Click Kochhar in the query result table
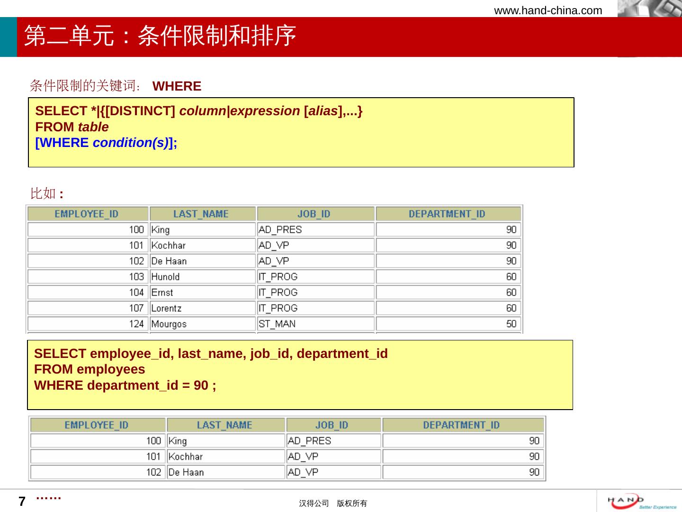The height and width of the screenshot is (512, 682). (225, 457)
